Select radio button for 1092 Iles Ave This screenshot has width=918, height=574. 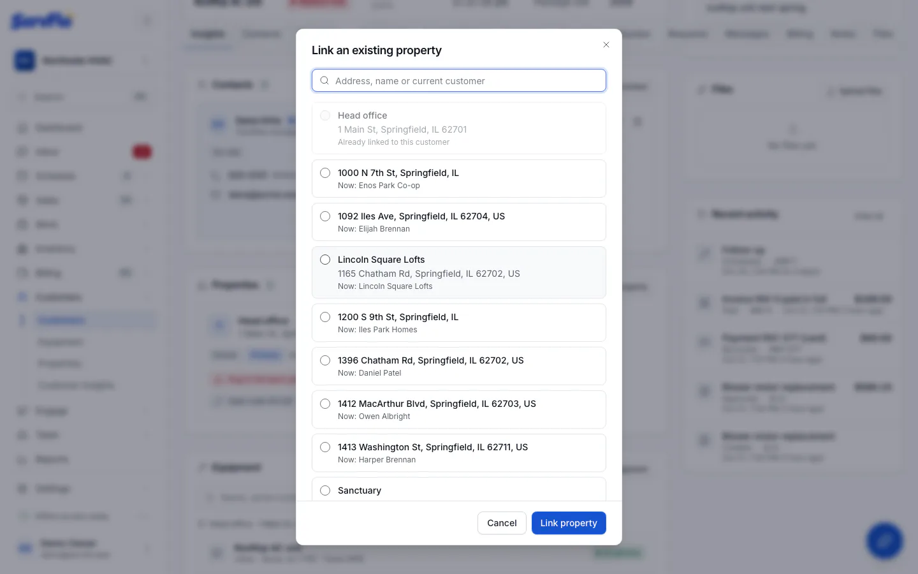tap(325, 216)
